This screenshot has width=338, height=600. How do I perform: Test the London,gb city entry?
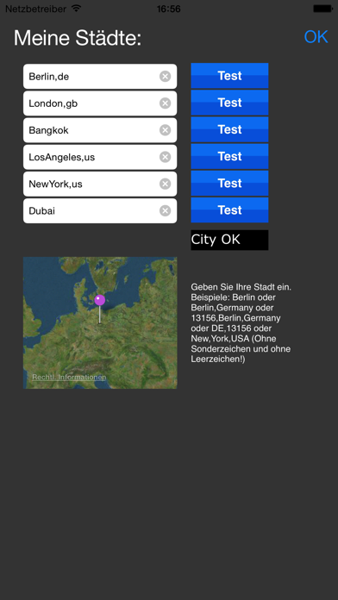tap(229, 103)
